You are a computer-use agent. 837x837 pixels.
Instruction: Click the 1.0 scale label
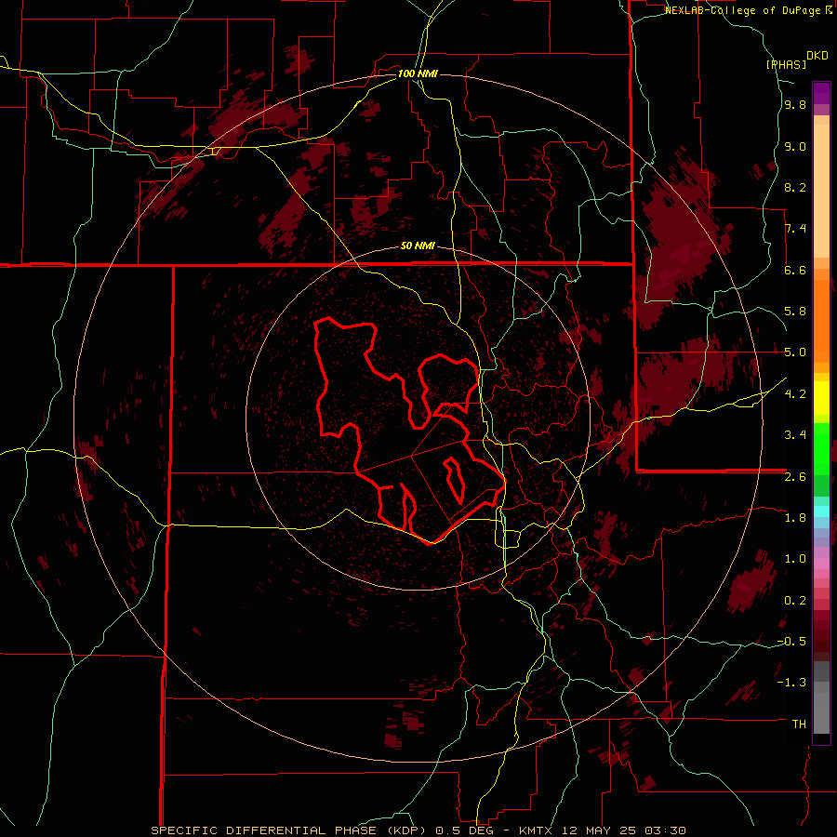coord(795,559)
